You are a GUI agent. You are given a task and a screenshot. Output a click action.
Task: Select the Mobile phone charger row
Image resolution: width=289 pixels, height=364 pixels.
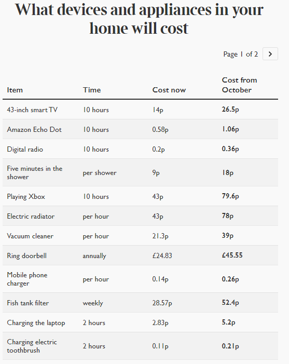click(x=140, y=279)
